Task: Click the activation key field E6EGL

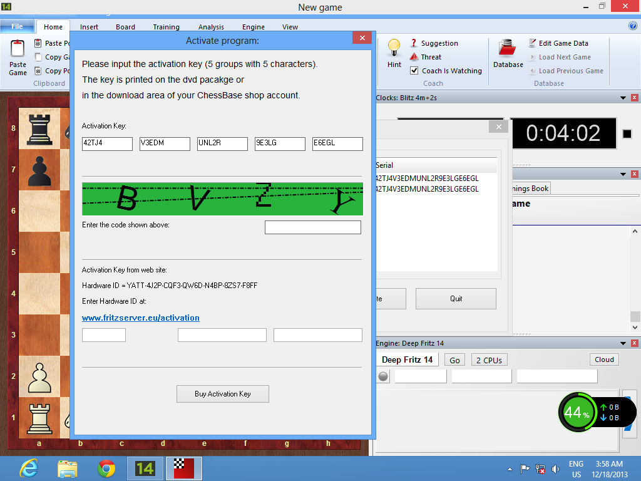Action: pyautogui.click(x=337, y=143)
